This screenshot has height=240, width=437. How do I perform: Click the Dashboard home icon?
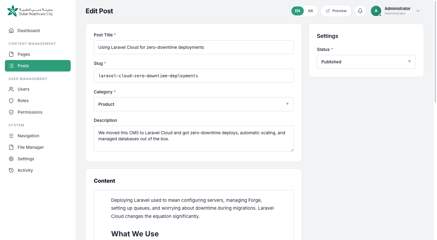tap(11, 31)
